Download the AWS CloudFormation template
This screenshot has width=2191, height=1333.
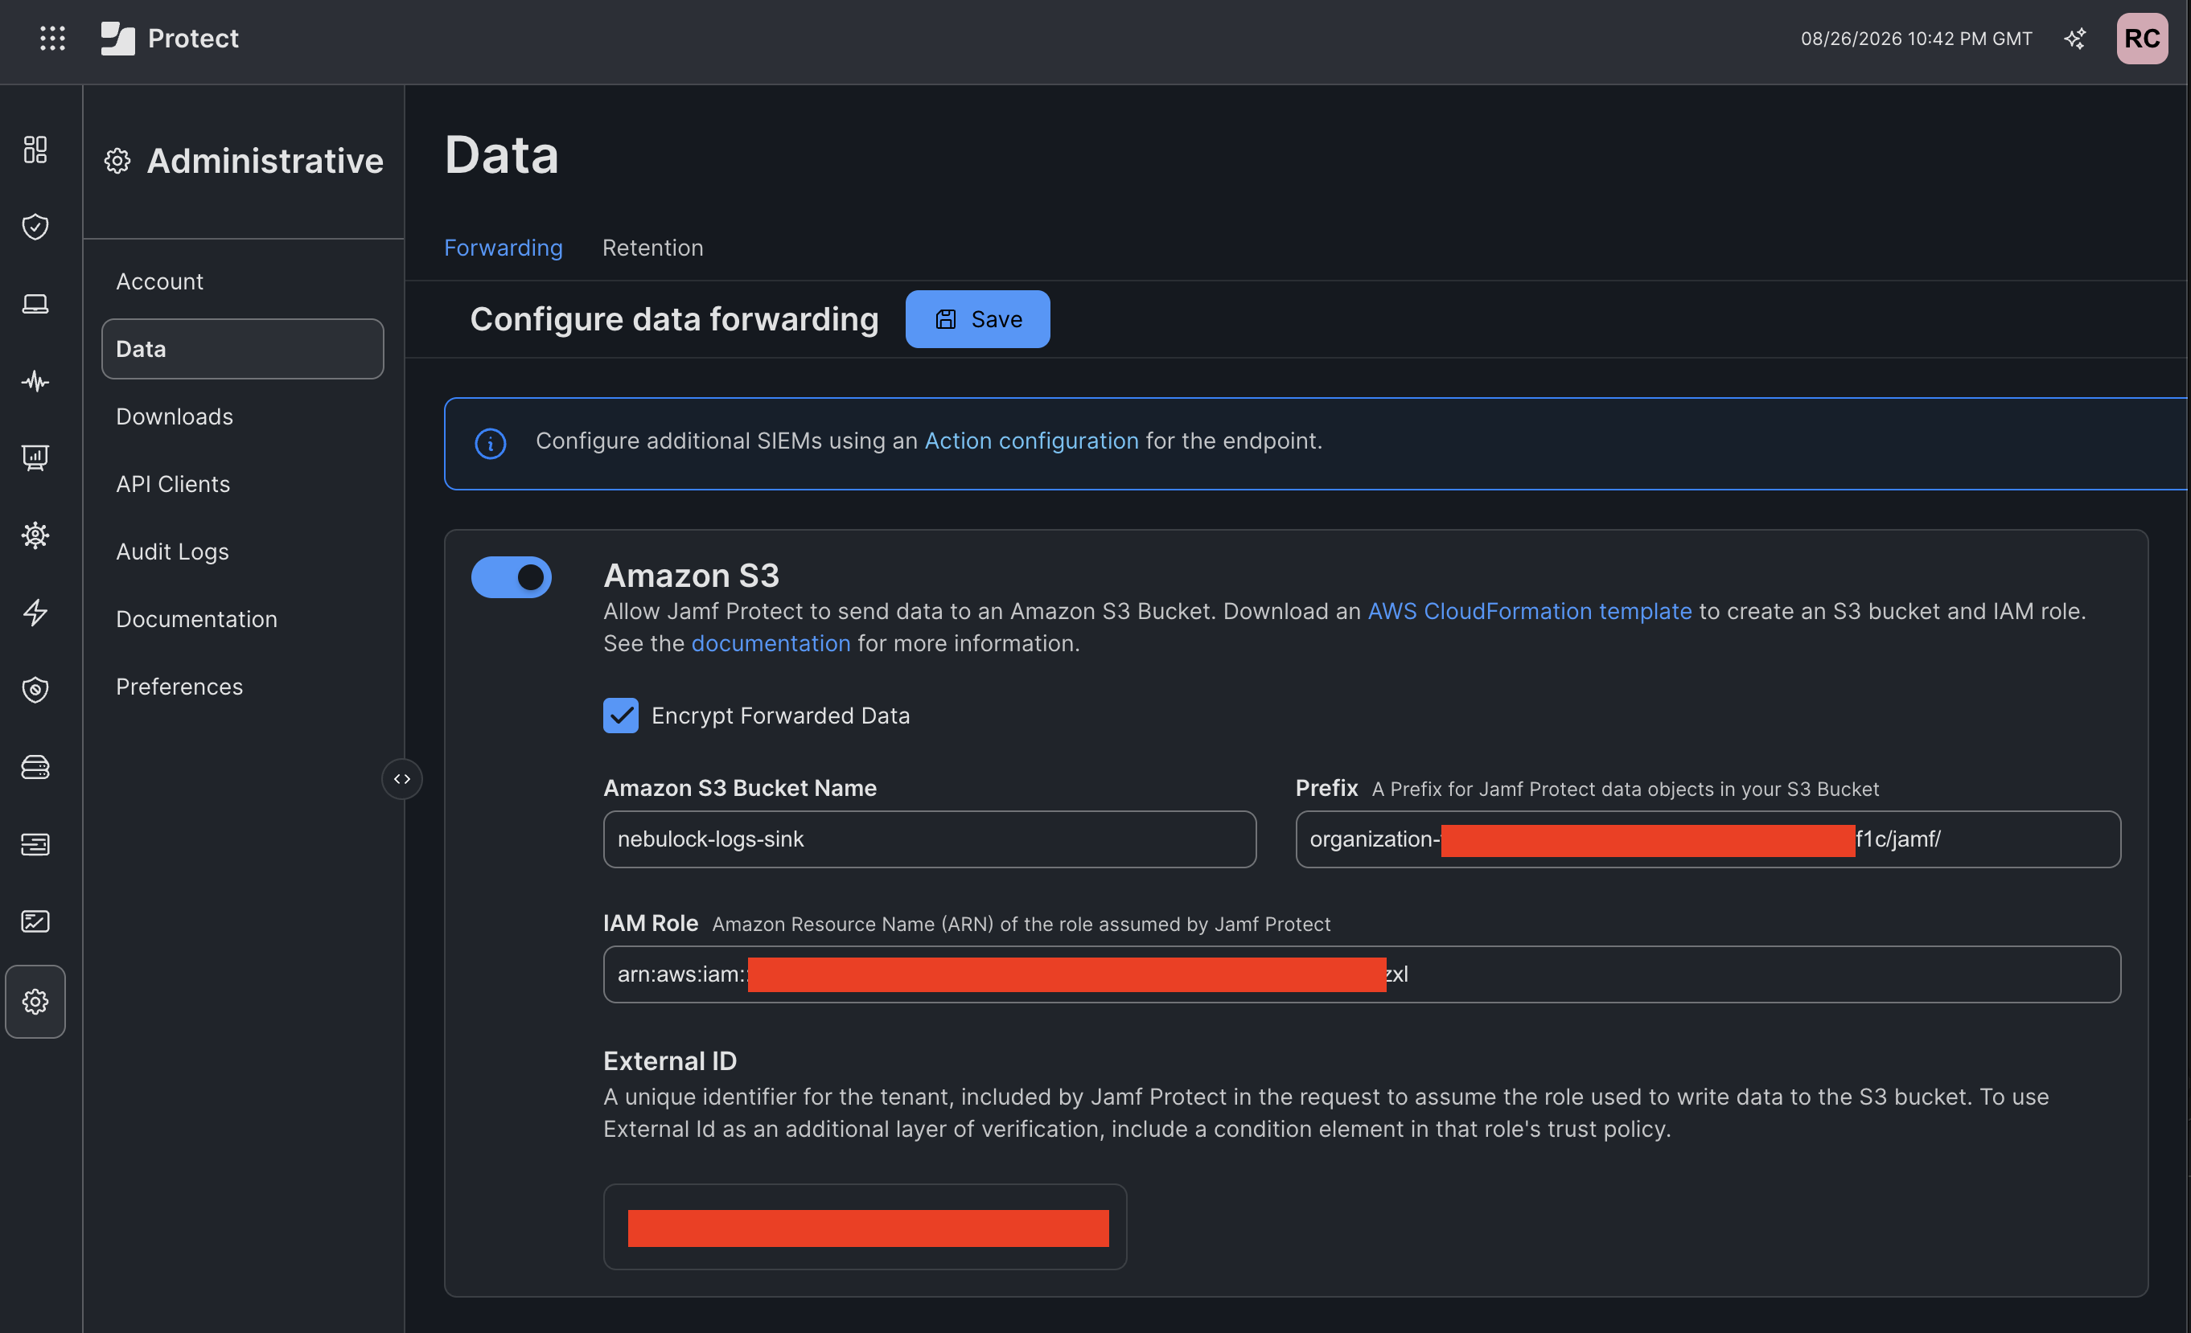(x=1529, y=611)
